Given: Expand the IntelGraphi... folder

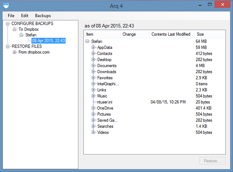Looking at the screenshot, I should pos(93,84).
